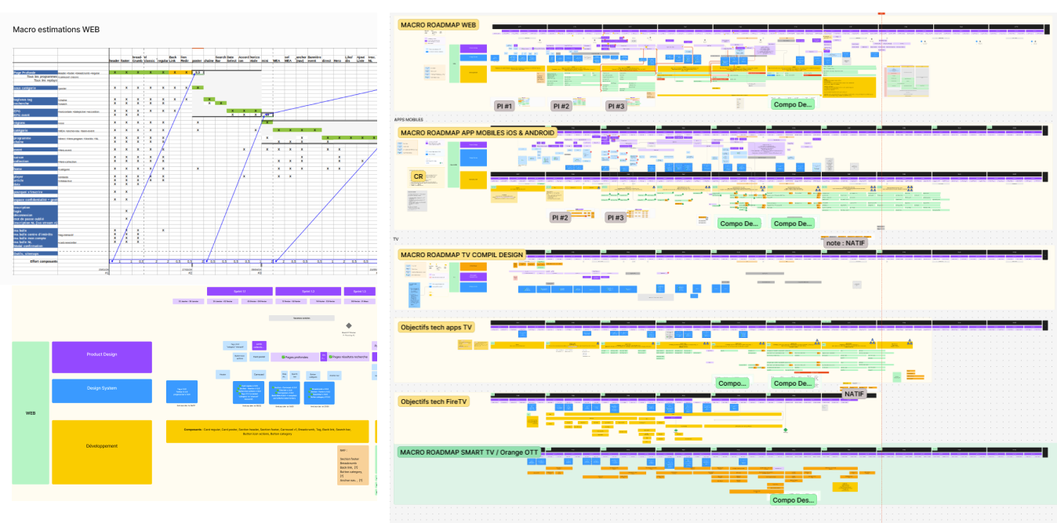Toggle the green check on Pages résultats recherche
Screen dimensions: 1057x523
[330, 358]
